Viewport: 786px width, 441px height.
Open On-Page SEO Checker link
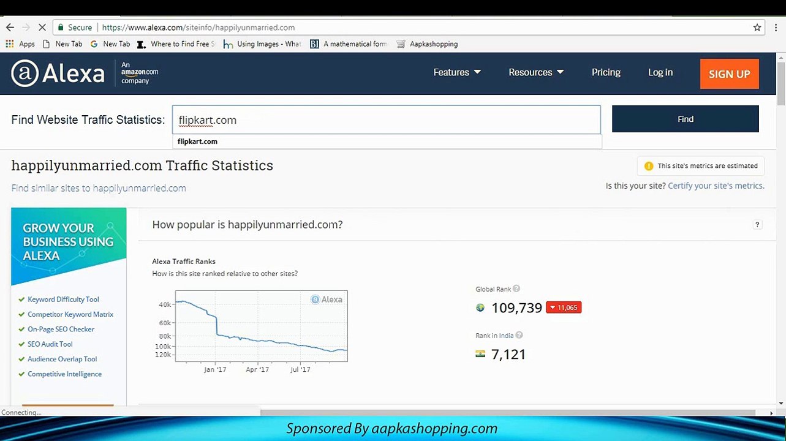(61, 330)
